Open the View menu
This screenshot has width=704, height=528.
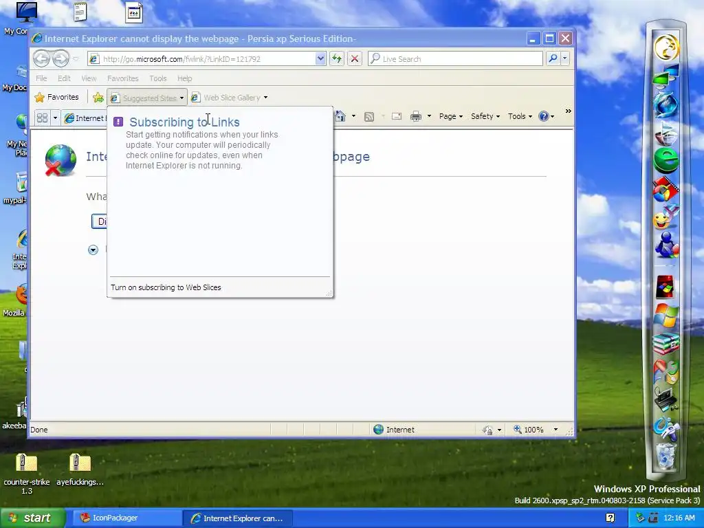89,78
